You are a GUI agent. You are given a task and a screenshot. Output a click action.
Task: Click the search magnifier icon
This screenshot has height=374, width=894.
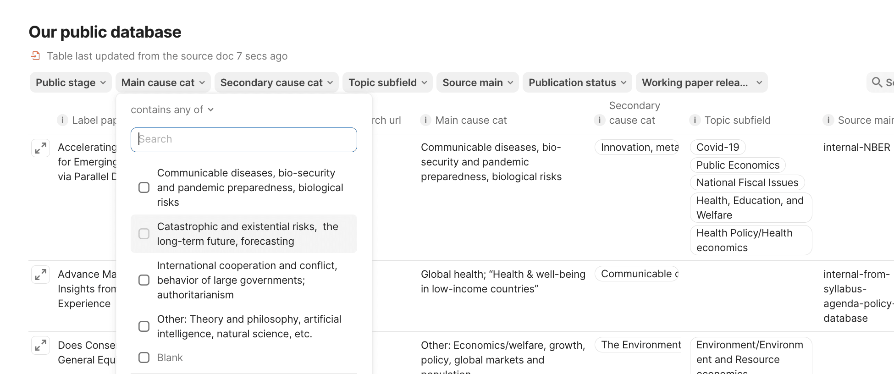click(x=877, y=82)
